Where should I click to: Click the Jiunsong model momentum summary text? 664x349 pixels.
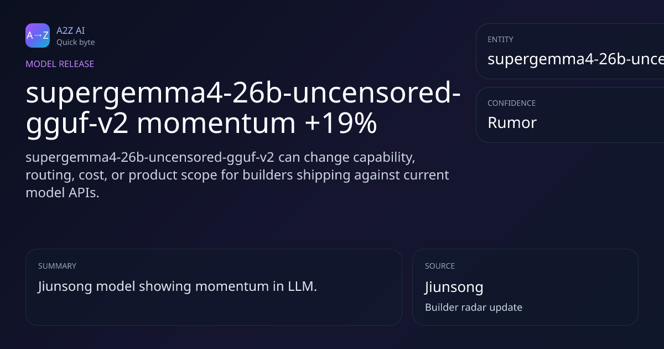(x=177, y=286)
